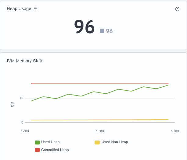This screenshot has width=187, height=160.
Task: Click the yellow Used Non-Heap line in chart
Action: [x=100, y=120]
